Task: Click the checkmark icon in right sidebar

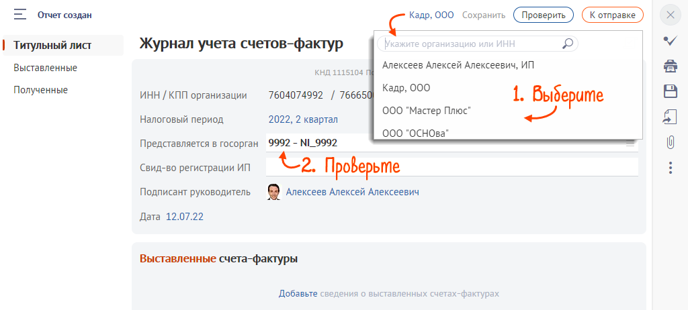Action: (x=669, y=41)
